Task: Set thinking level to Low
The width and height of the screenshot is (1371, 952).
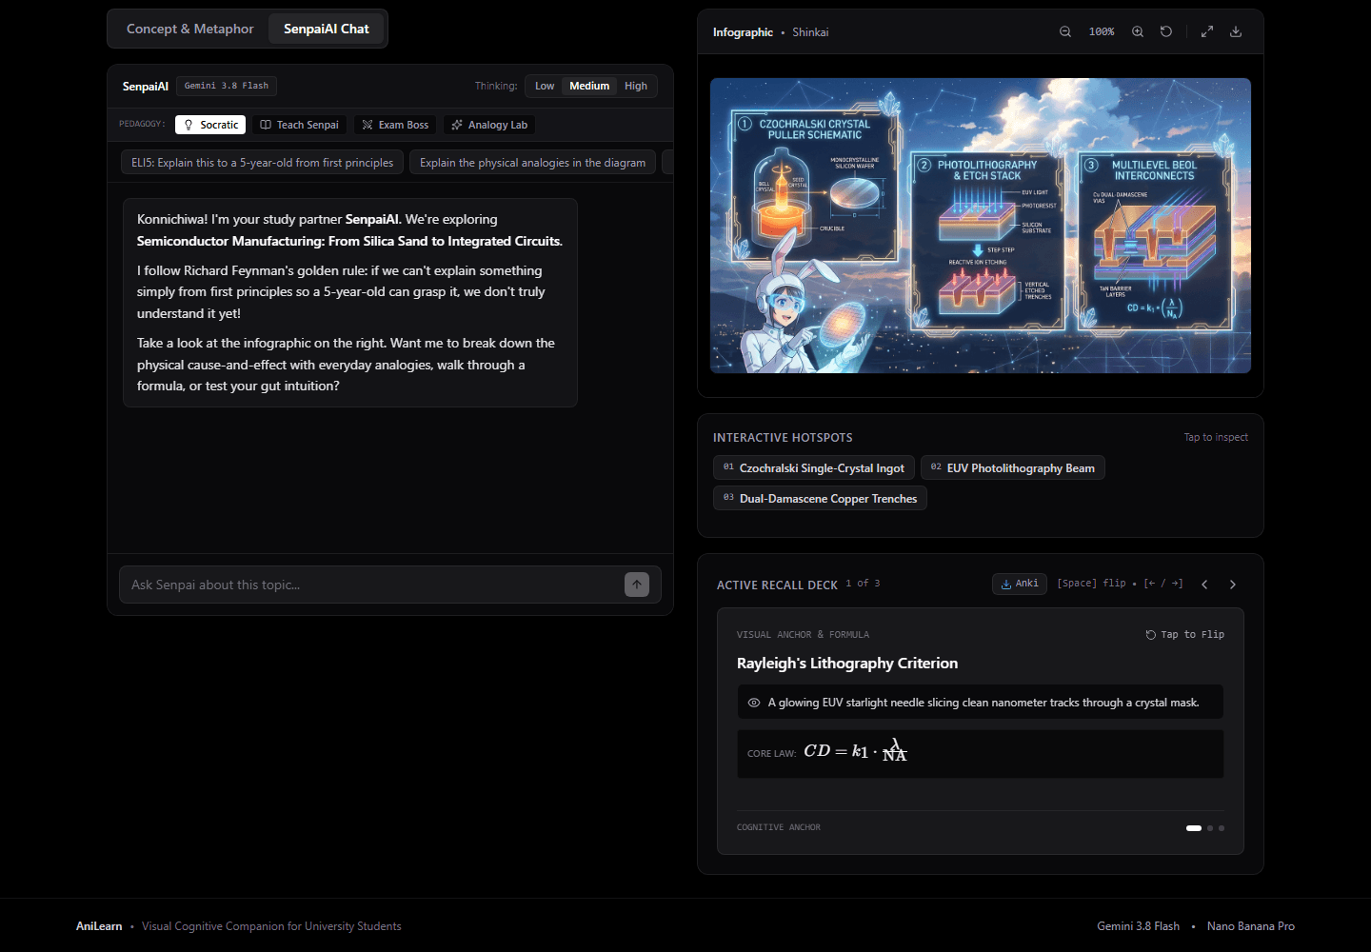Action: tap(545, 86)
